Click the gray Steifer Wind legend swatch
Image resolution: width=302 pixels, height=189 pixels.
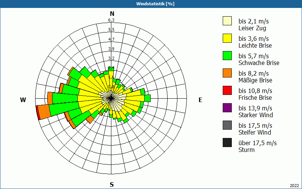tap(227, 125)
